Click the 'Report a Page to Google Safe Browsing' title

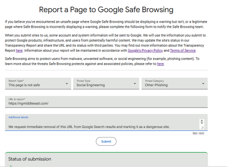pyautogui.click(x=106, y=10)
